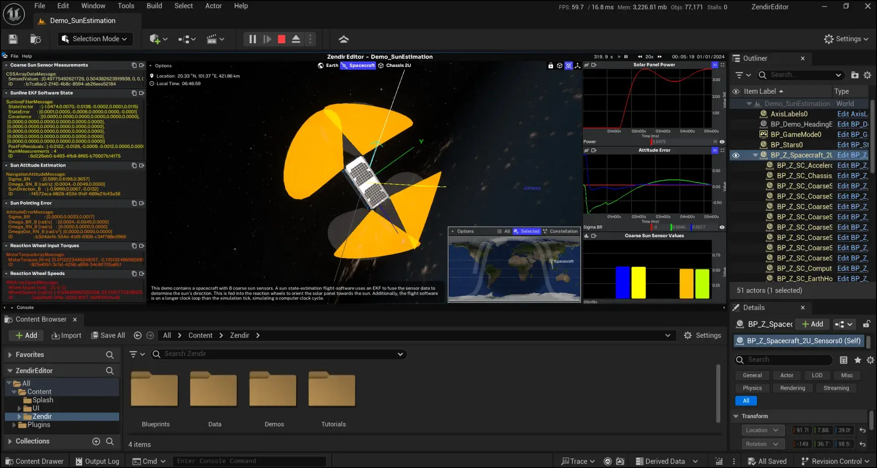Click Add button in Details panel

pos(812,324)
